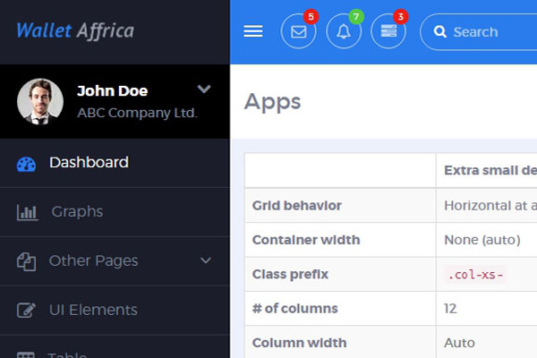Expand the John Doe profile chevron
The image size is (537, 358).
pos(204,89)
